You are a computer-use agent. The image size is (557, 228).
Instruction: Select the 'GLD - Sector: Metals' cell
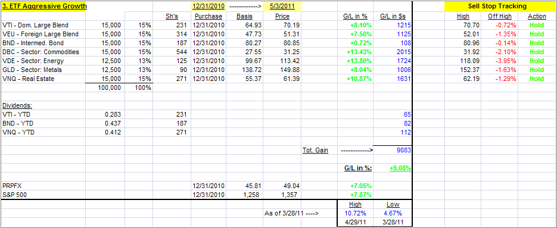click(x=43, y=70)
